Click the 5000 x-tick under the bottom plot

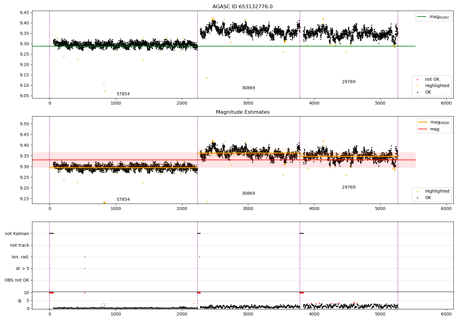click(380, 314)
